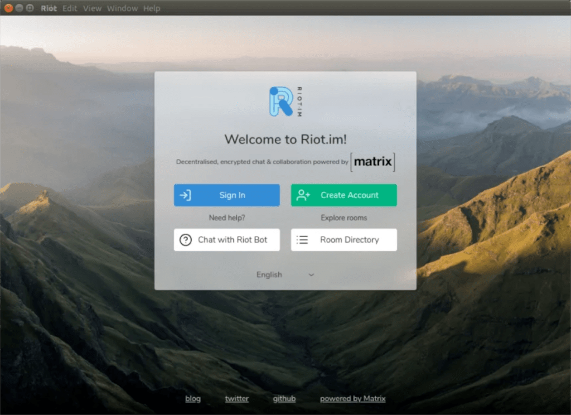
Task: Click the Riot.im logo
Action: pyautogui.click(x=282, y=101)
